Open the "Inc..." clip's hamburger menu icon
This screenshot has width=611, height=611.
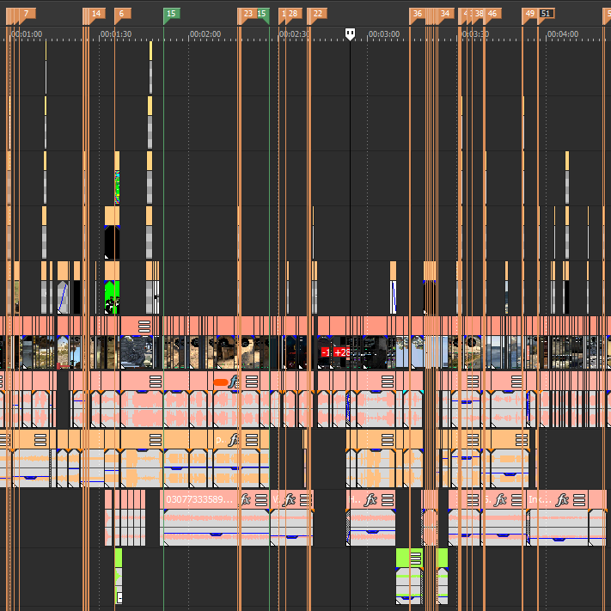[x=579, y=499]
